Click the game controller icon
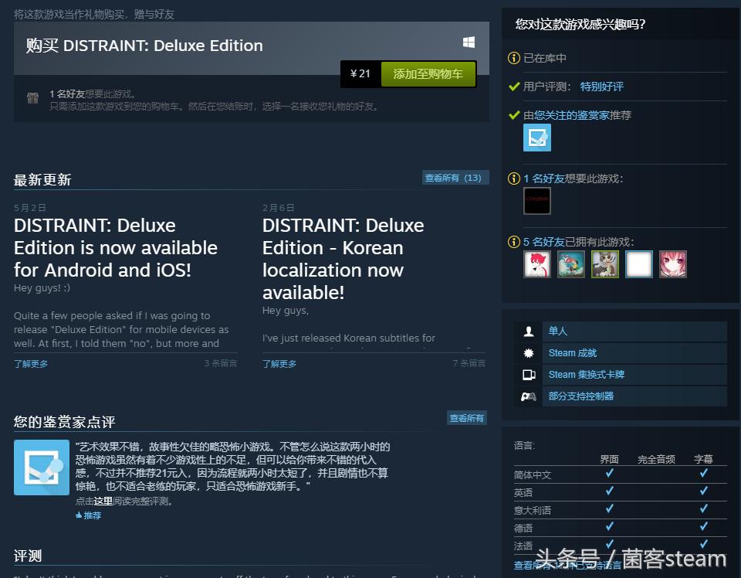Screen dimensions: 741x578 click(x=528, y=396)
